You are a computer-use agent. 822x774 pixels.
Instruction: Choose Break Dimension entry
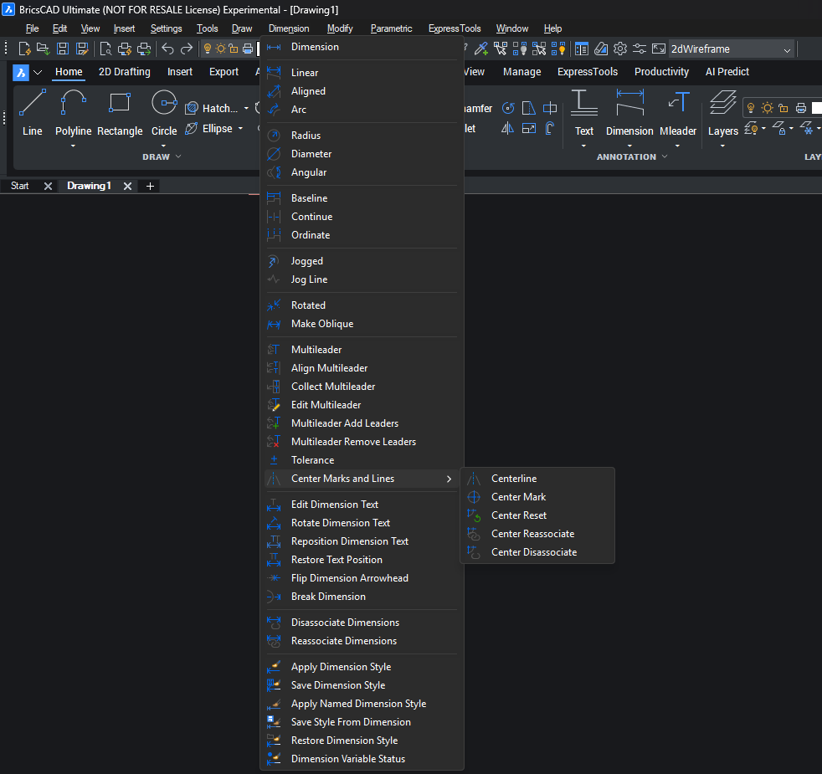pyautogui.click(x=362, y=597)
